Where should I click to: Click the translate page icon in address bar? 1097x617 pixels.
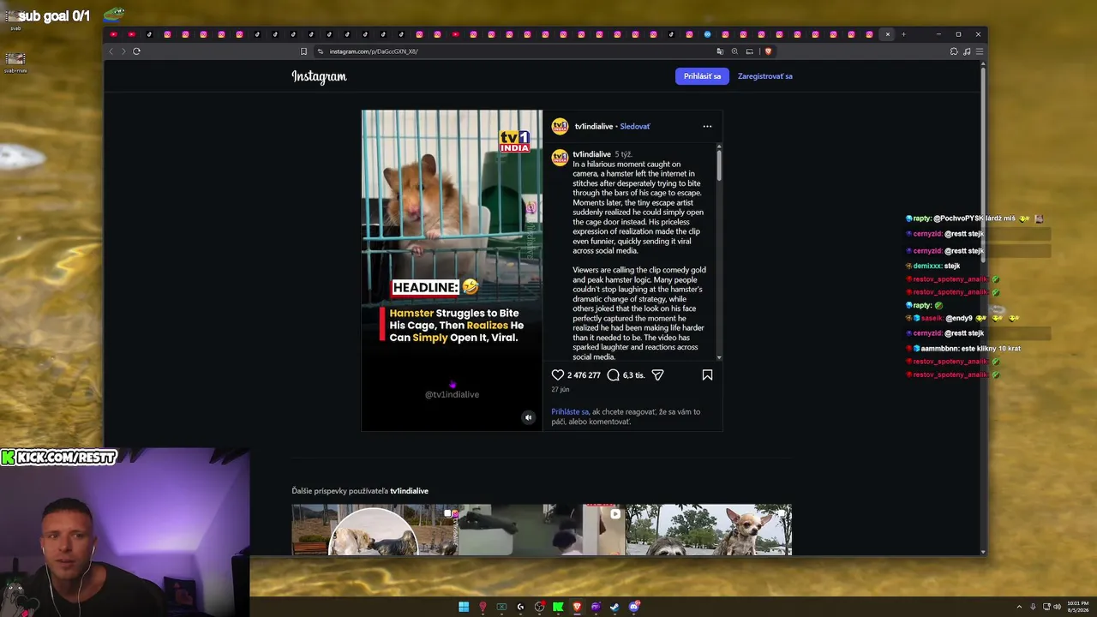click(720, 51)
